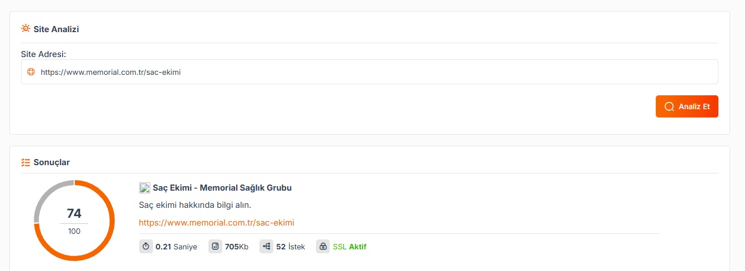Click the stopwatch load time icon
Image resolution: width=745 pixels, height=271 pixels.
tap(146, 247)
